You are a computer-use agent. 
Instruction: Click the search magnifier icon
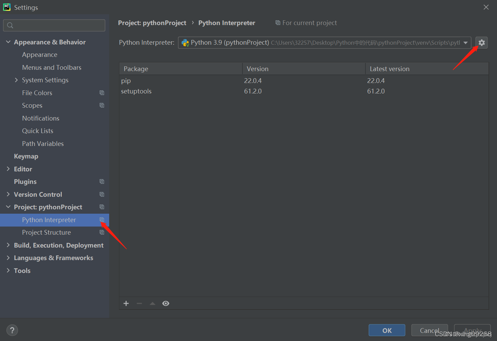(10, 25)
